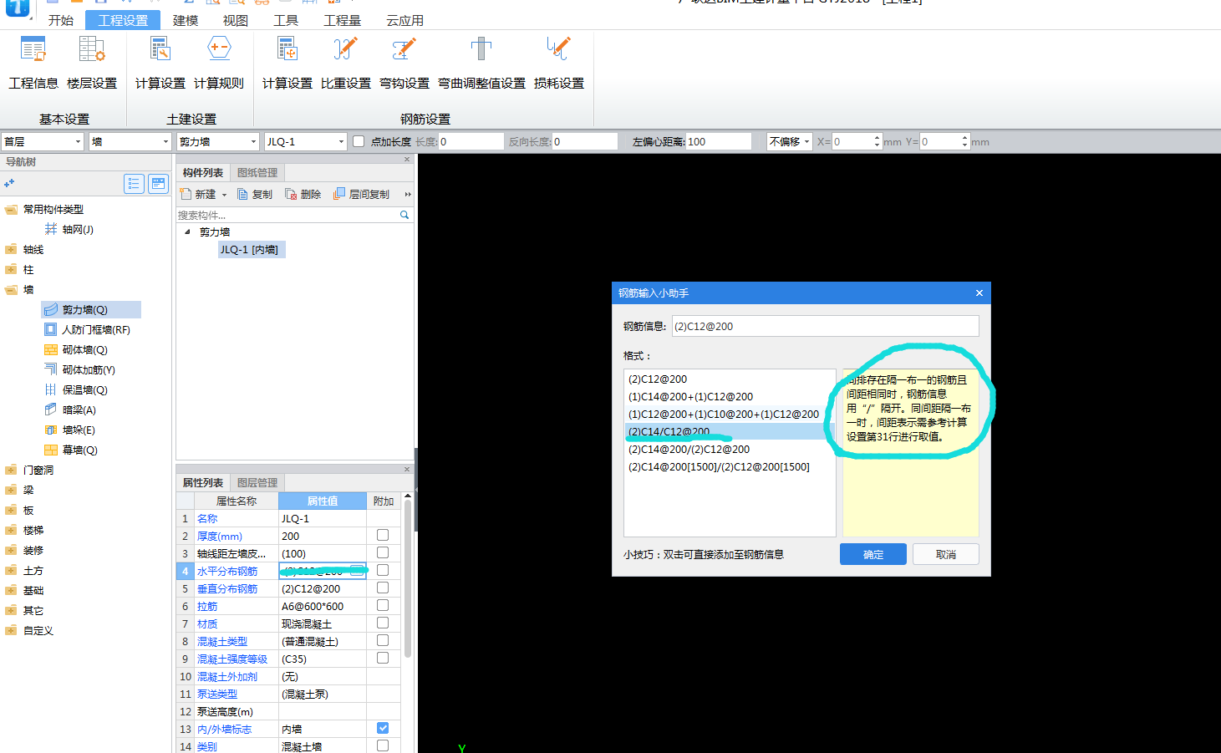The height and width of the screenshot is (753, 1221).
Task: Open 开始 ribbon tab
Action: (60, 20)
